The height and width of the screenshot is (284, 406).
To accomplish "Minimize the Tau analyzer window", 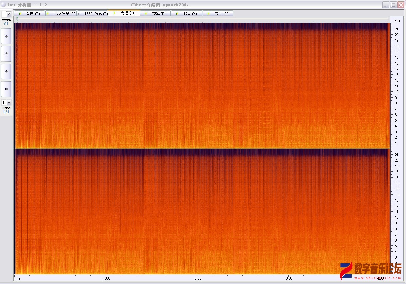I will [x=386, y=5].
